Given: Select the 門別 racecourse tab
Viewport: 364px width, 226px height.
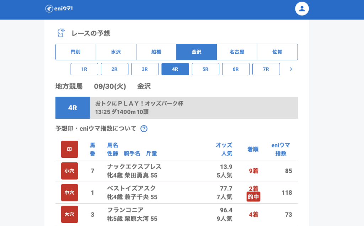Looking at the screenshot, I should click(76, 52).
